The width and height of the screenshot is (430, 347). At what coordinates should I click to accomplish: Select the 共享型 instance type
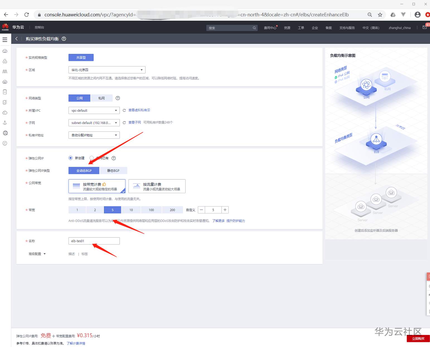81,58
